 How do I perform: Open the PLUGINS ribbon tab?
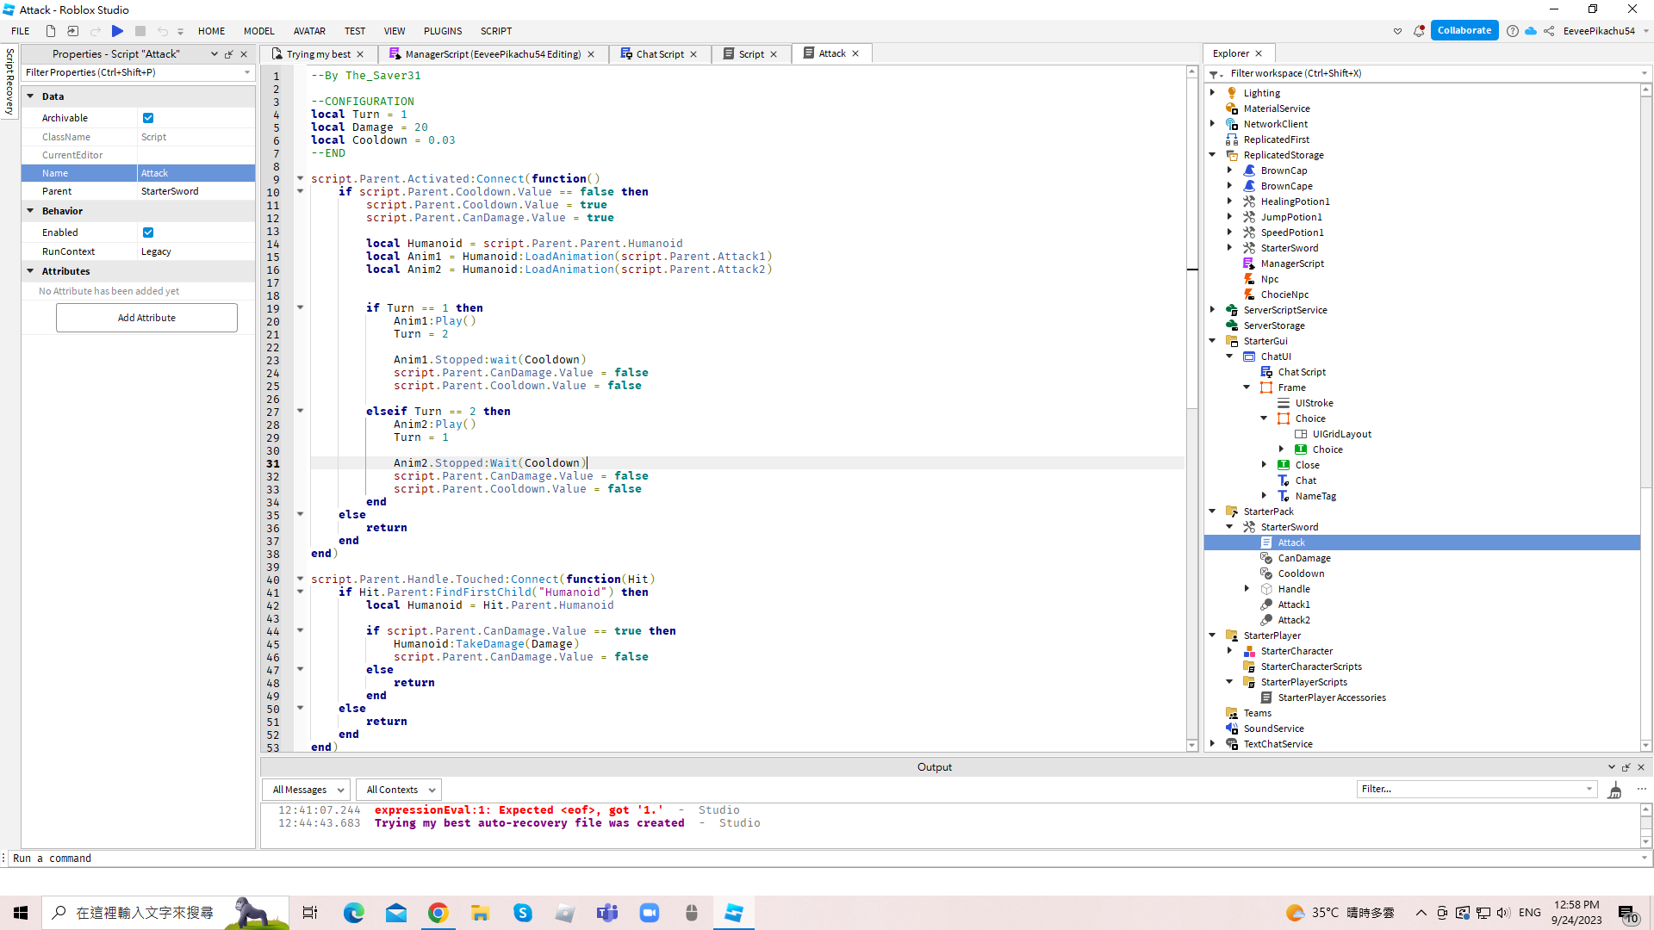(x=443, y=31)
